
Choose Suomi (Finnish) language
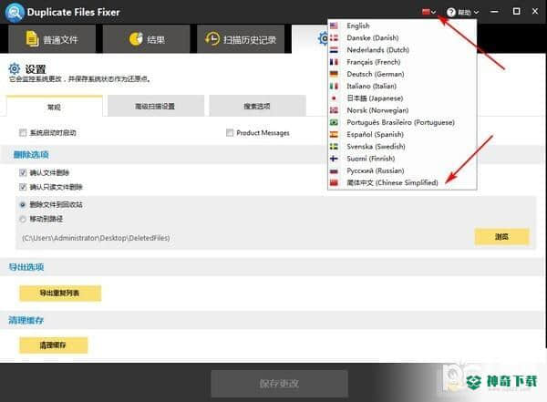coord(402,159)
